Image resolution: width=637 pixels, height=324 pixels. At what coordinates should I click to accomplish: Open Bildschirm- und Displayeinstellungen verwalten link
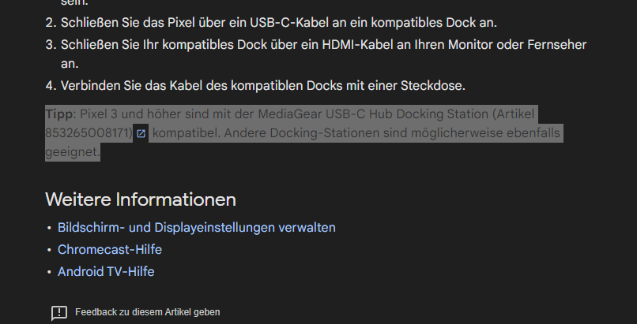(x=196, y=228)
